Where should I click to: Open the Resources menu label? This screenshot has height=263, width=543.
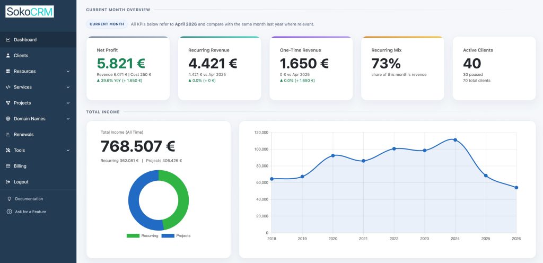(x=24, y=71)
